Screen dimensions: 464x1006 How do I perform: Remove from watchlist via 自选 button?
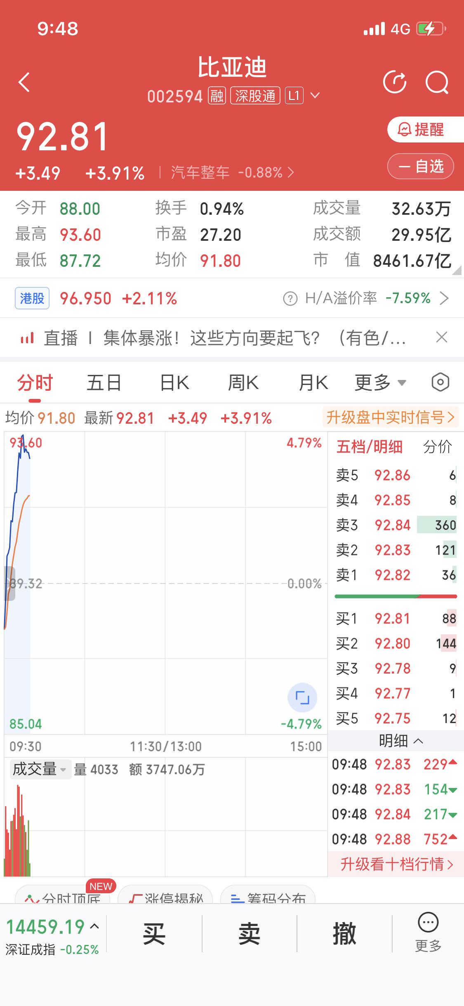pyautogui.click(x=421, y=166)
